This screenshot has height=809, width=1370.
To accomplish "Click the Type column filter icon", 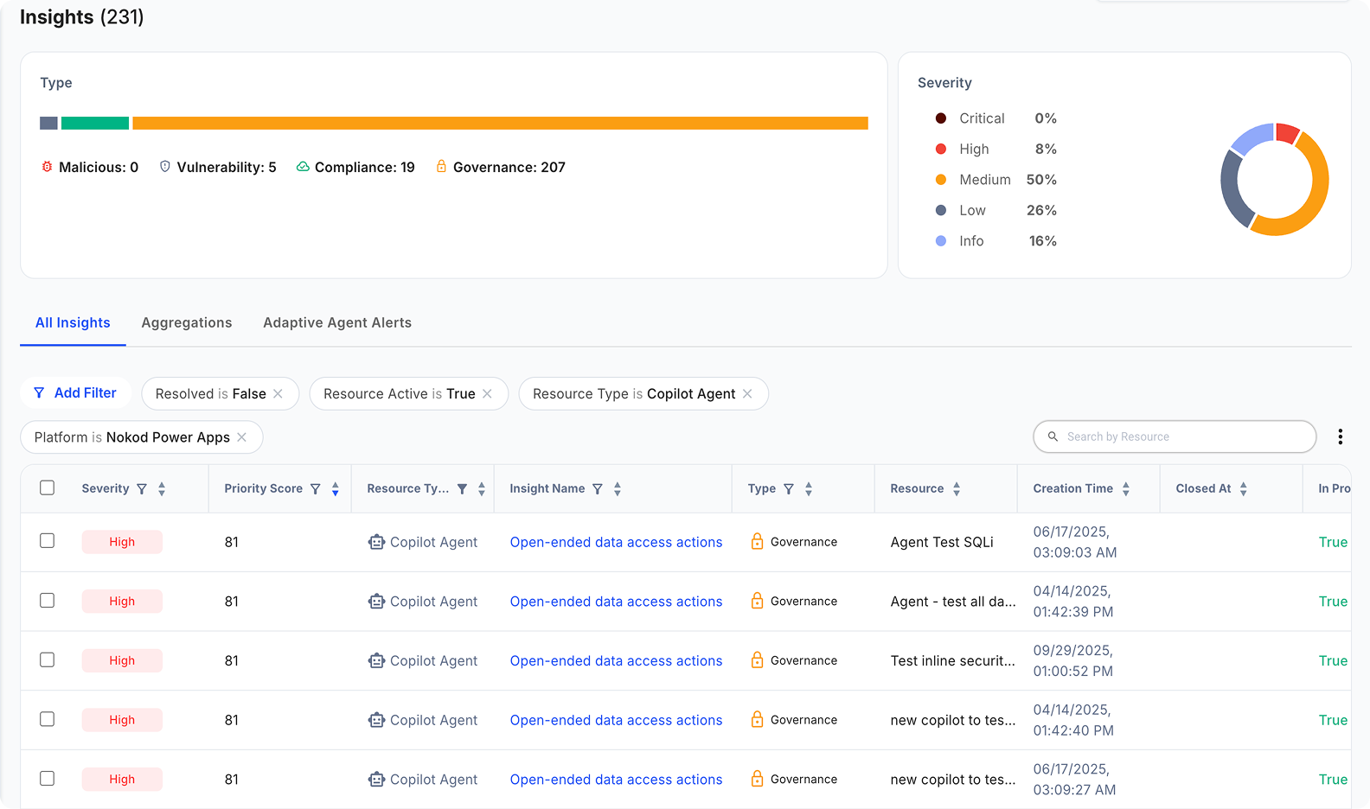I will 789,489.
